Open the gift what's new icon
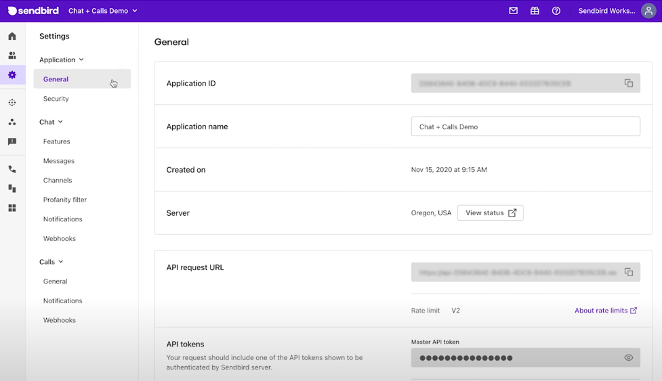The width and height of the screenshot is (662, 381). click(535, 11)
